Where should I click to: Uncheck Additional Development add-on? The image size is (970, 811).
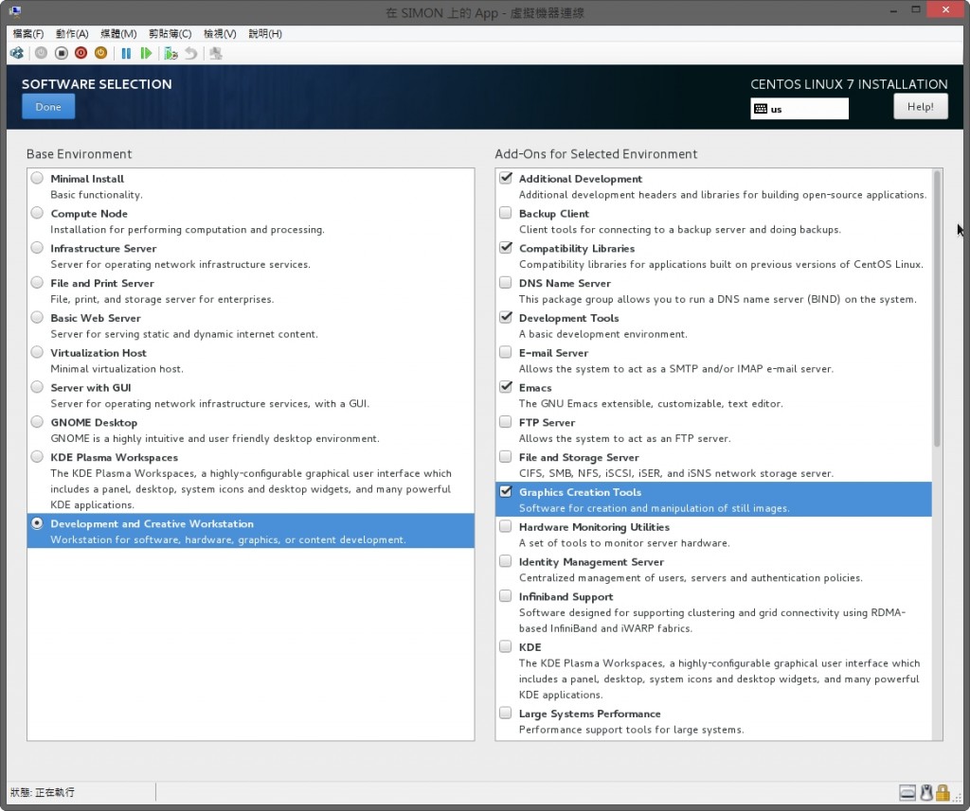coord(506,178)
